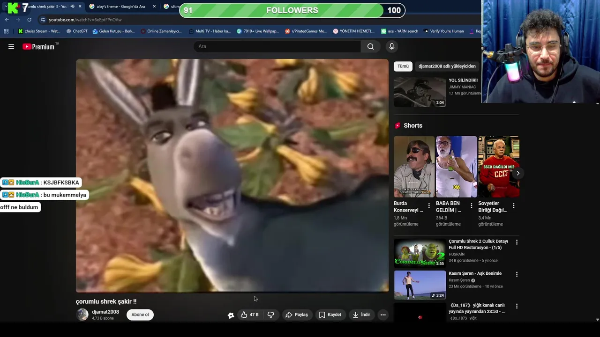Open BABA BEN GELDİM short thumbnail
Image resolution: width=600 pixels, height=337 pixels.
[x=457, y=167]
